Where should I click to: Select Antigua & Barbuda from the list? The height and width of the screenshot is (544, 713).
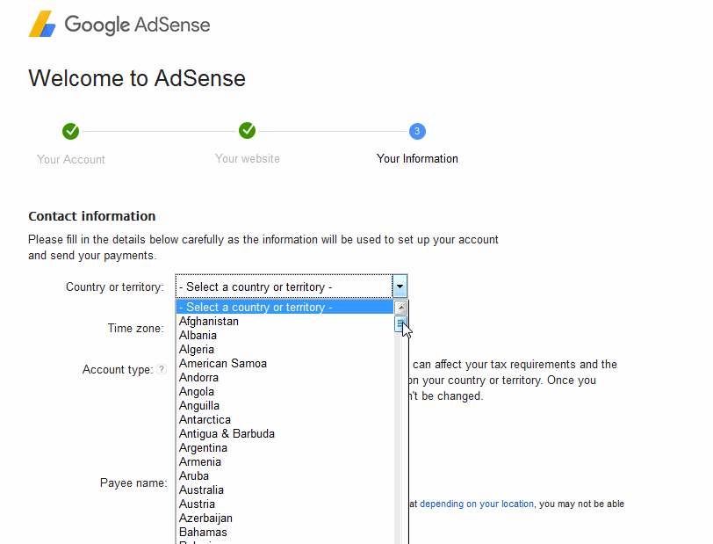tap(284, 434)
